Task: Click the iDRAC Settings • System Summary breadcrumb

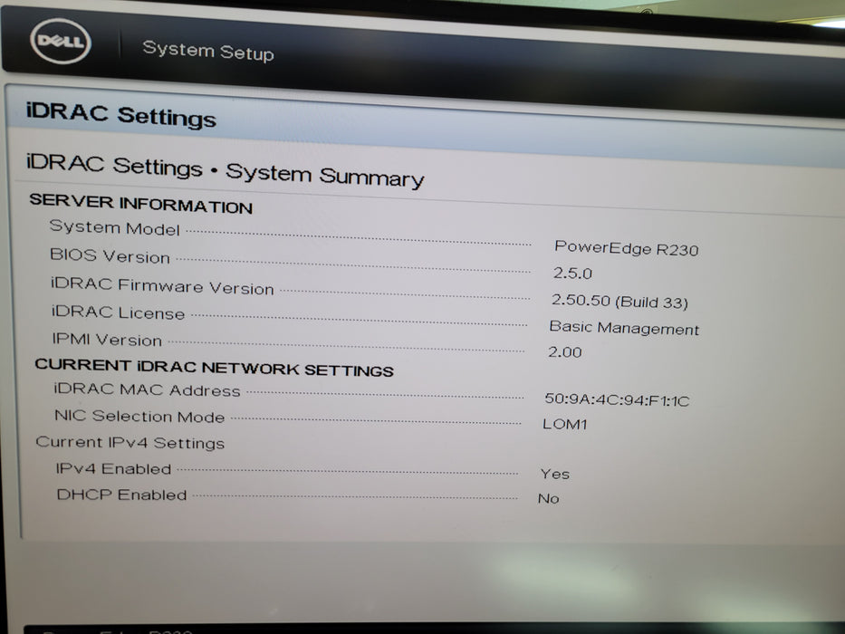Action: tap(225, 170)
